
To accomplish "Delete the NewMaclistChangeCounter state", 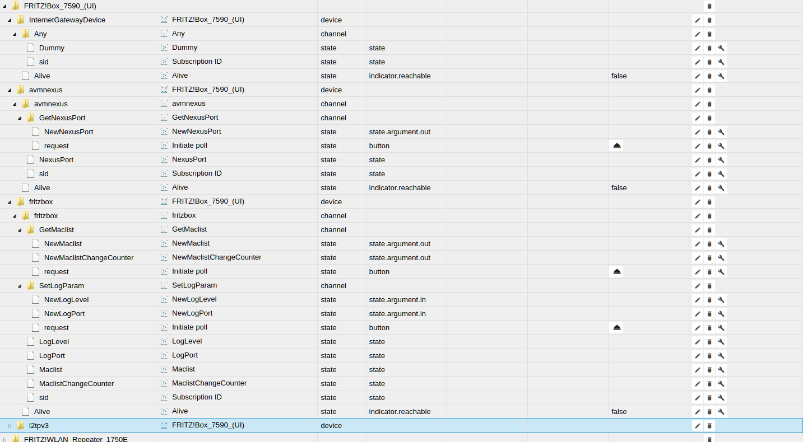I will tap(709, 258).
